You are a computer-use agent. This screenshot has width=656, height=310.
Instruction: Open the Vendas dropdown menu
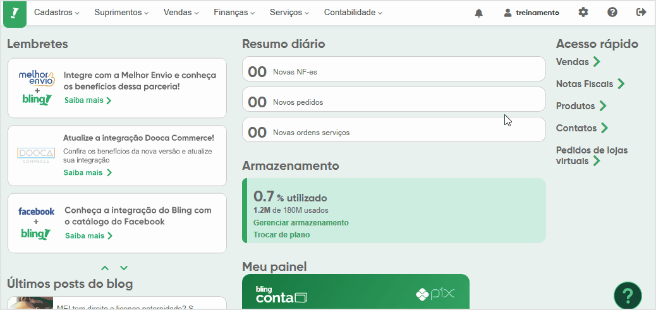click(x=181, y=13)
